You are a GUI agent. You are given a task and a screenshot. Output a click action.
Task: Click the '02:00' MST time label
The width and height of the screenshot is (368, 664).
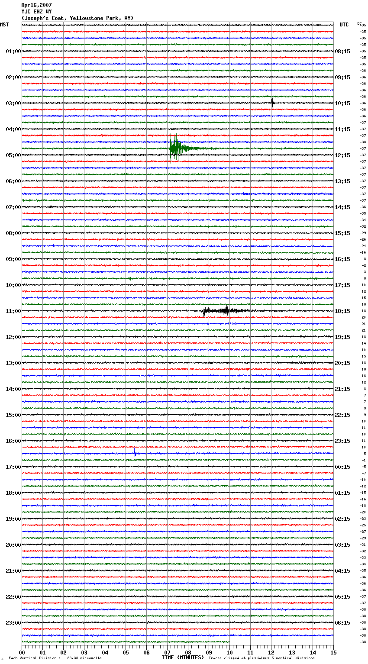13,77
